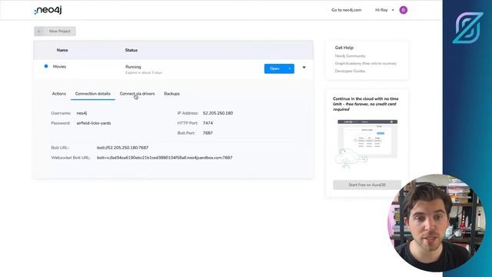Collapse the Movies project row chevron
Screen dimensions: 492x277
coord(304,68)
